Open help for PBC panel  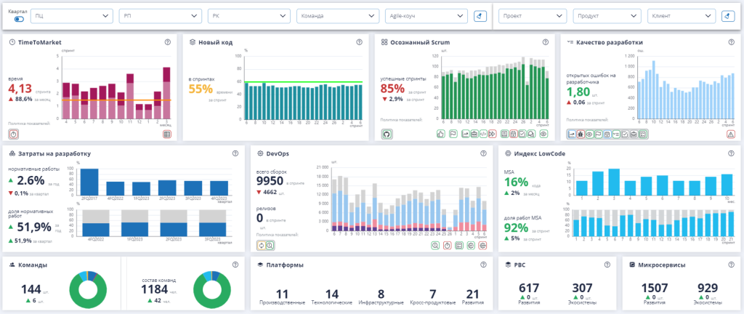(607, 265)
